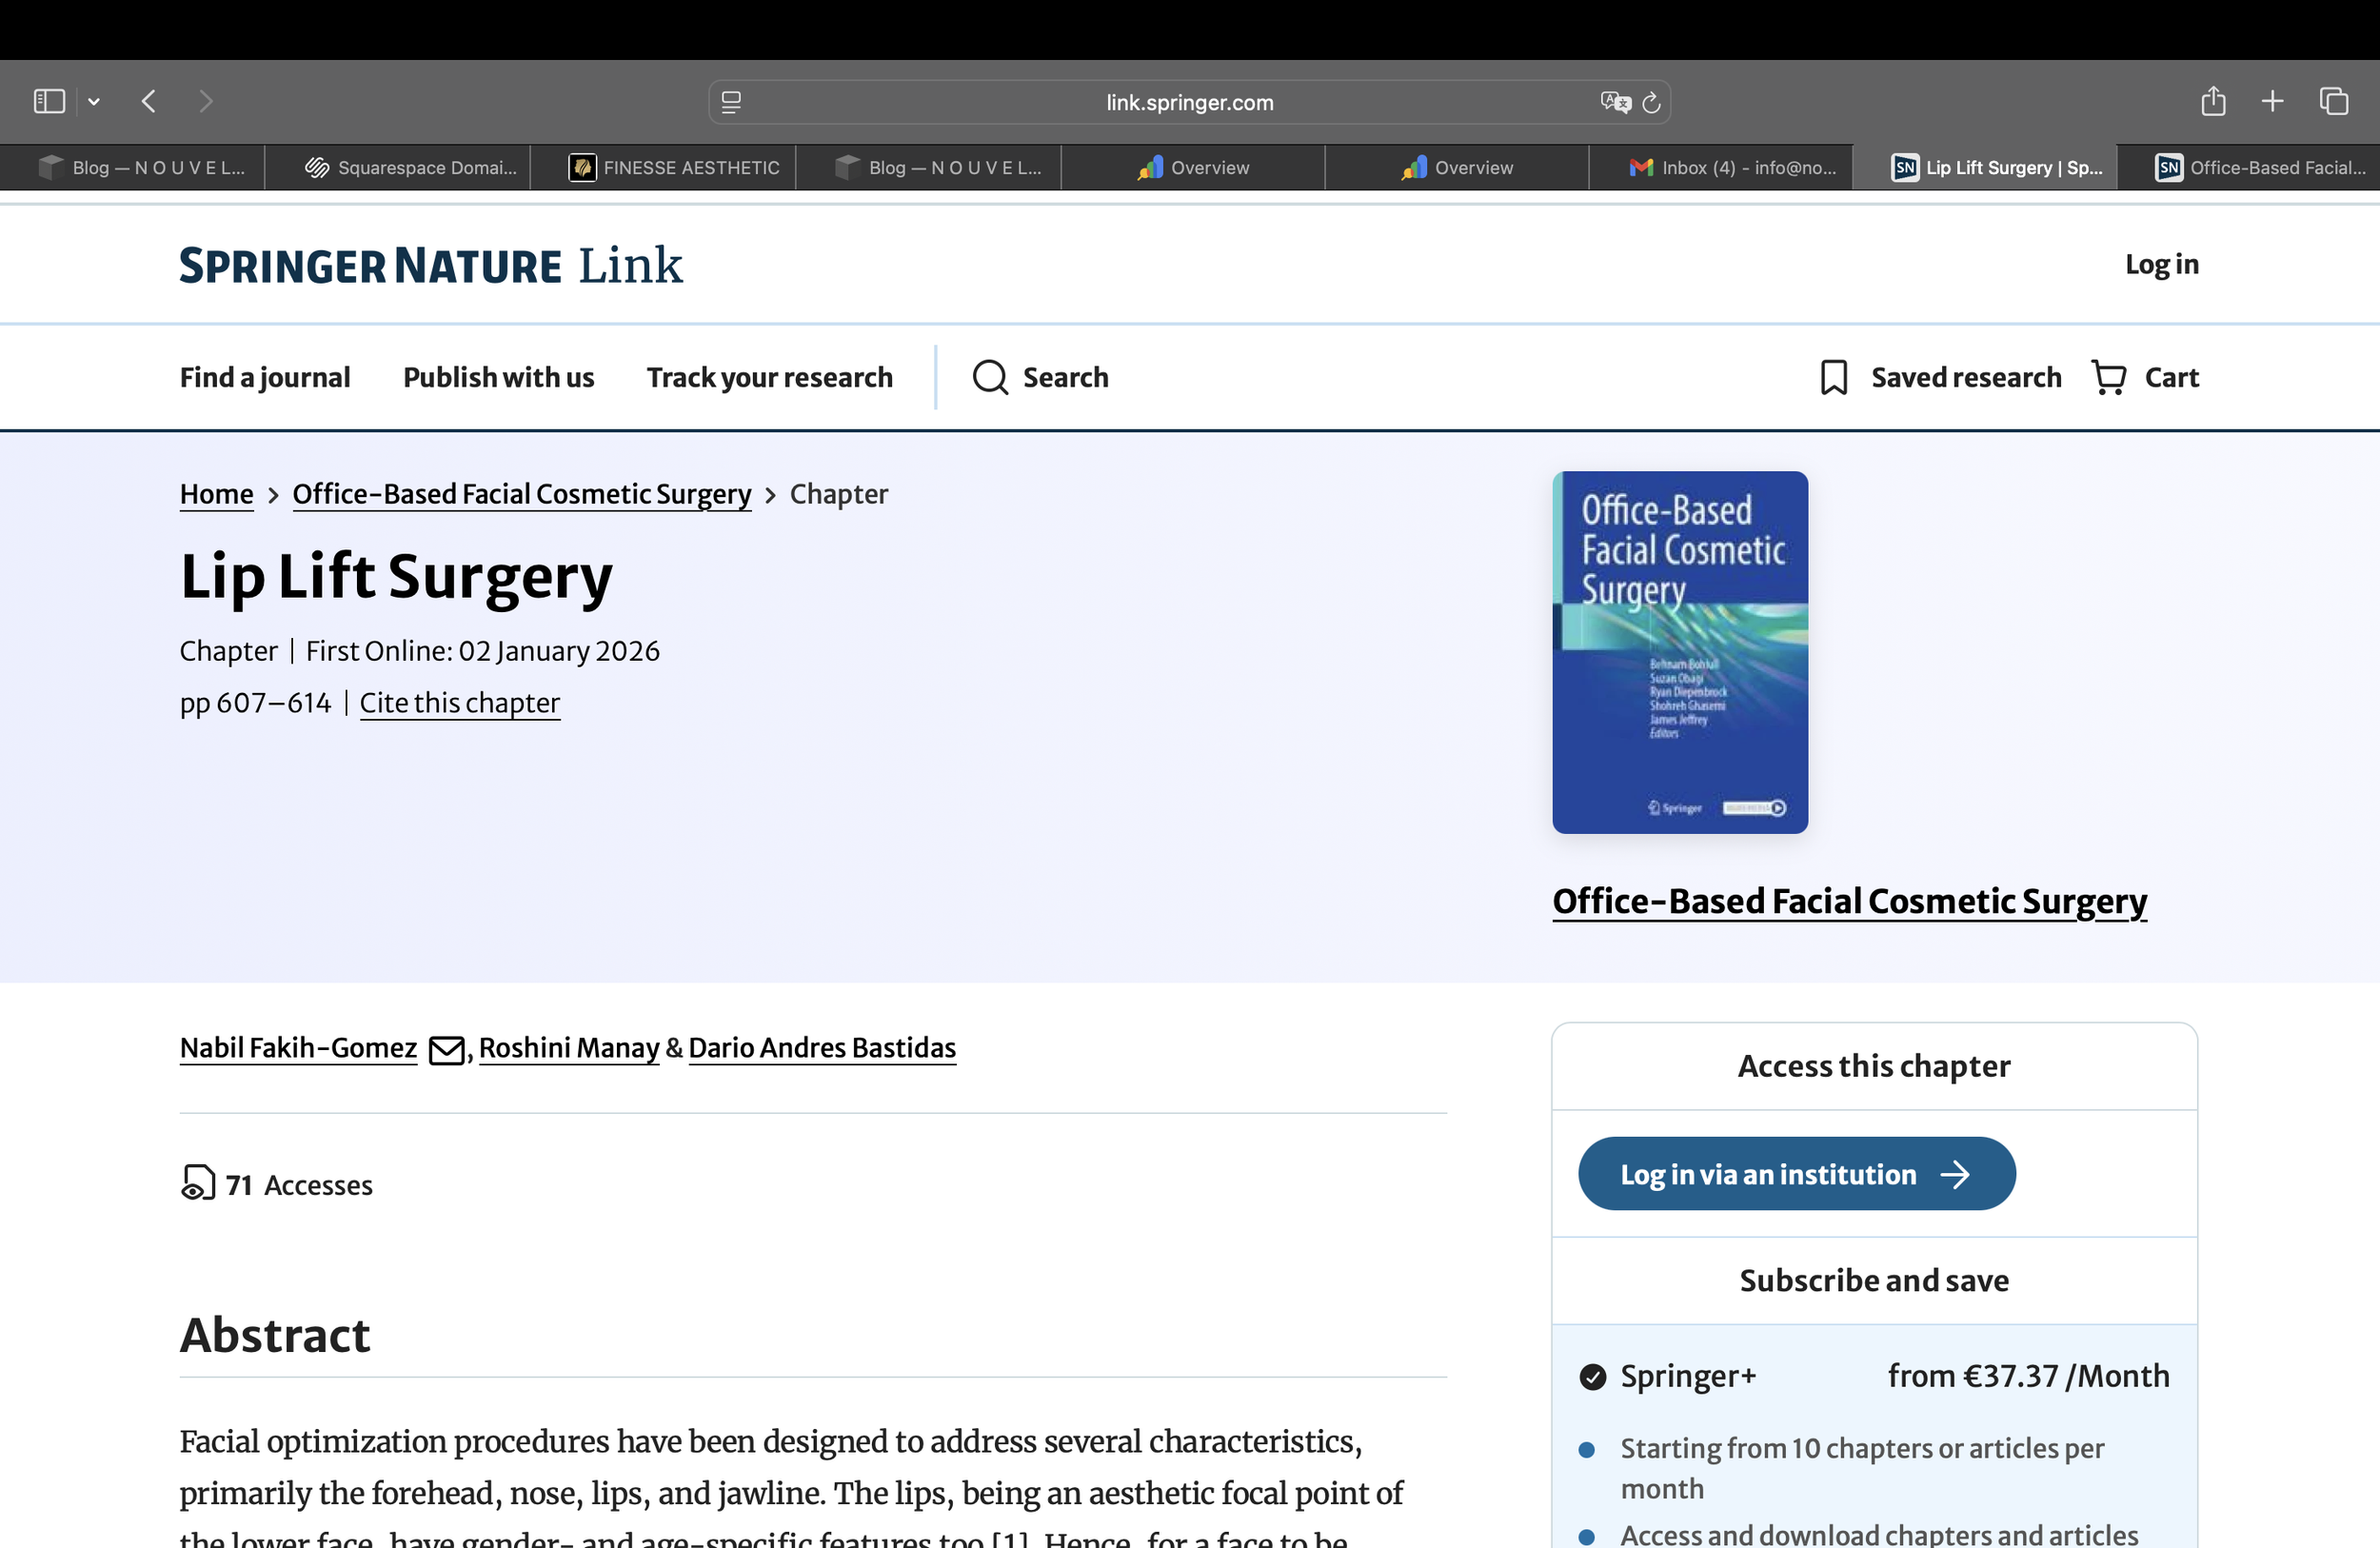The image size is (2380, 1548).
Task: Email the corresponding author via envelope icon
Action: 446,1050
